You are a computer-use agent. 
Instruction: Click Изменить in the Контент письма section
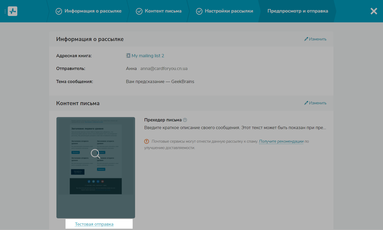coord(315,103)
